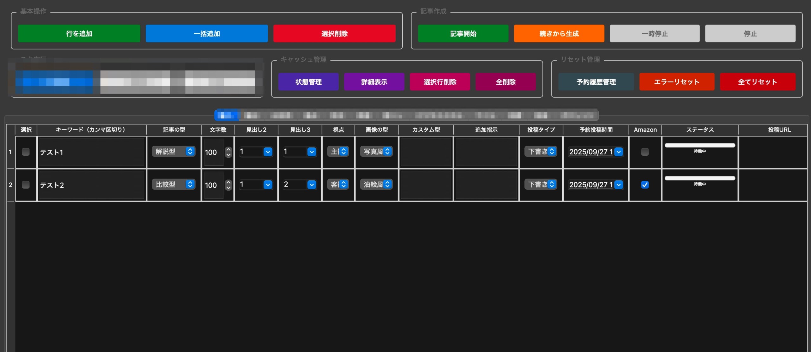
Task: Click the 停止 button
Action: point(750,33)
